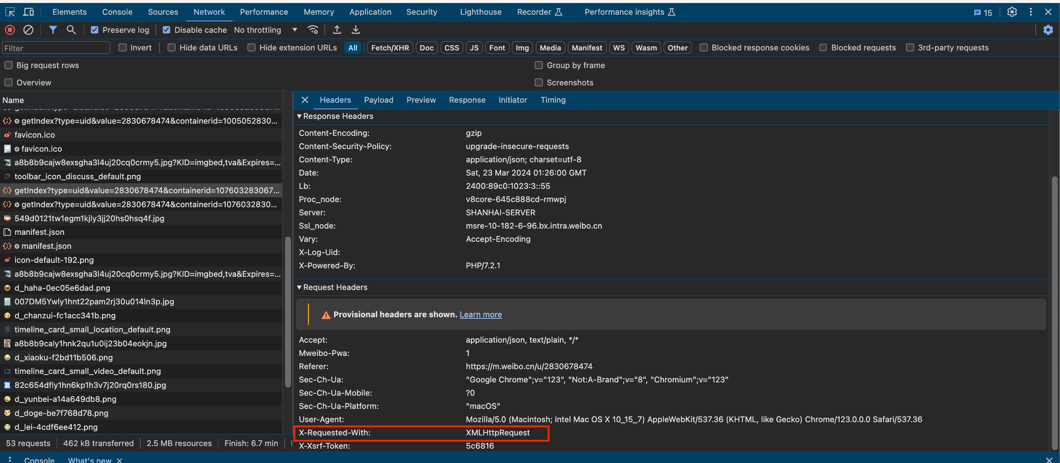Toggle Preserve log checkbox
The height and width of the screenshot is (463, 1060).
click(95, 29)
